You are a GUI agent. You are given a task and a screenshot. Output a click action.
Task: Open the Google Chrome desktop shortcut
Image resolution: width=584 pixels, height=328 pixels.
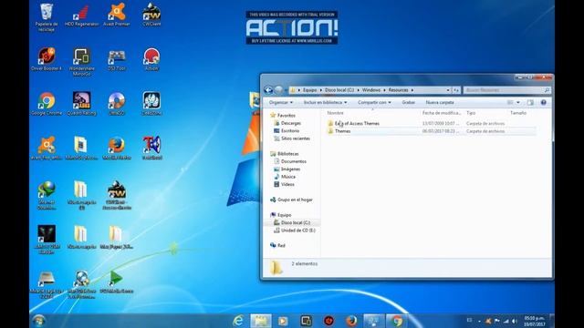47,104
